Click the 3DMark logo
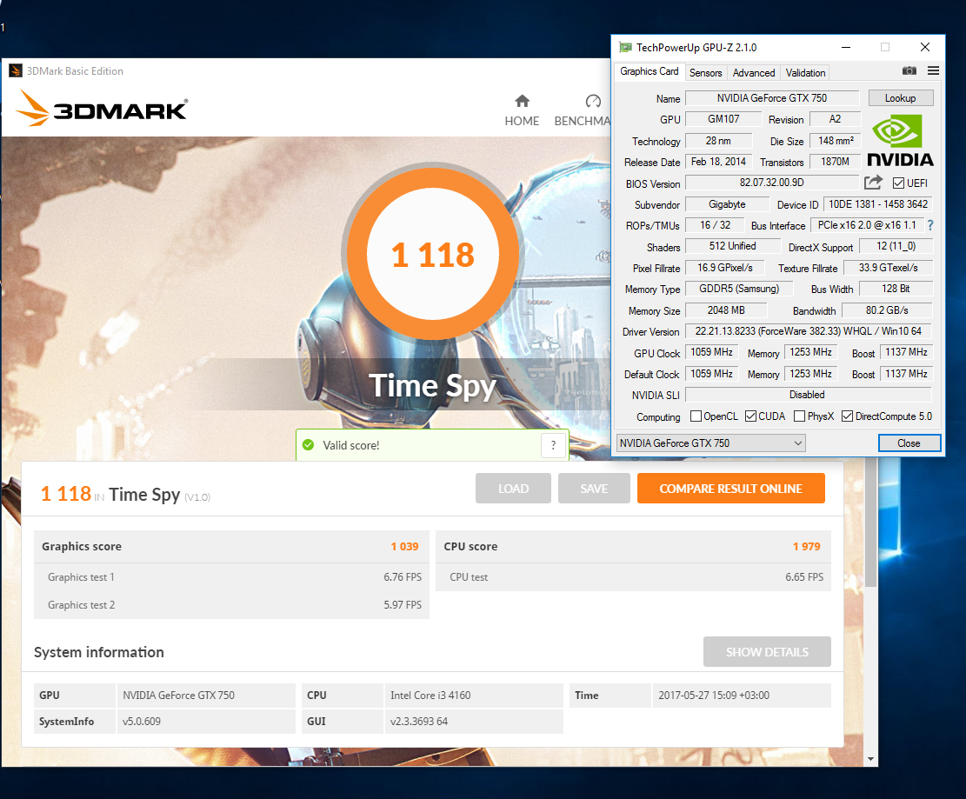966x799 pixels. click(x=102, y=109)
